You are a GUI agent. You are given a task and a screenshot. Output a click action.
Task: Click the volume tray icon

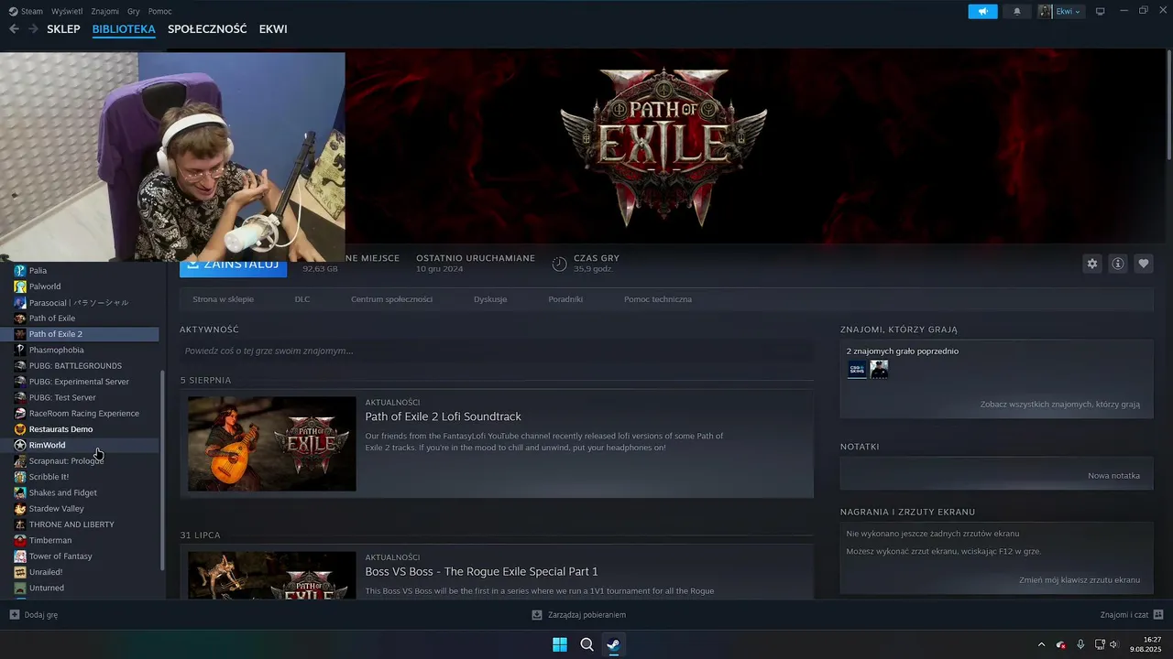[1114, 644]
